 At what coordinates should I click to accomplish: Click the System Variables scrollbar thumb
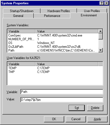pyautogui.click(x=101, y=36)
